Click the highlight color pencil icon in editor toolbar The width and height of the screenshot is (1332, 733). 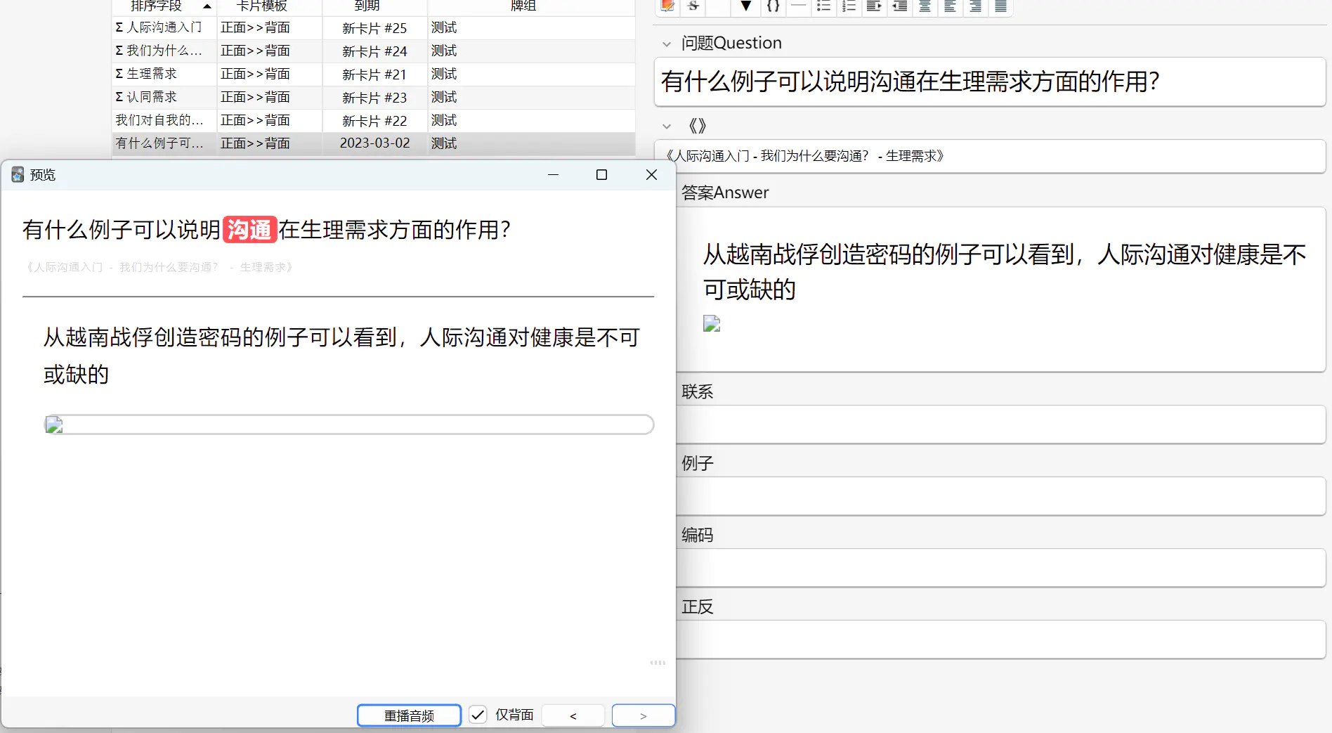[667, 6]
